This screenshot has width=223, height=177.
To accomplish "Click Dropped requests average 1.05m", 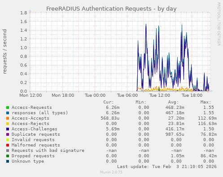I will [x=178, y=156].
